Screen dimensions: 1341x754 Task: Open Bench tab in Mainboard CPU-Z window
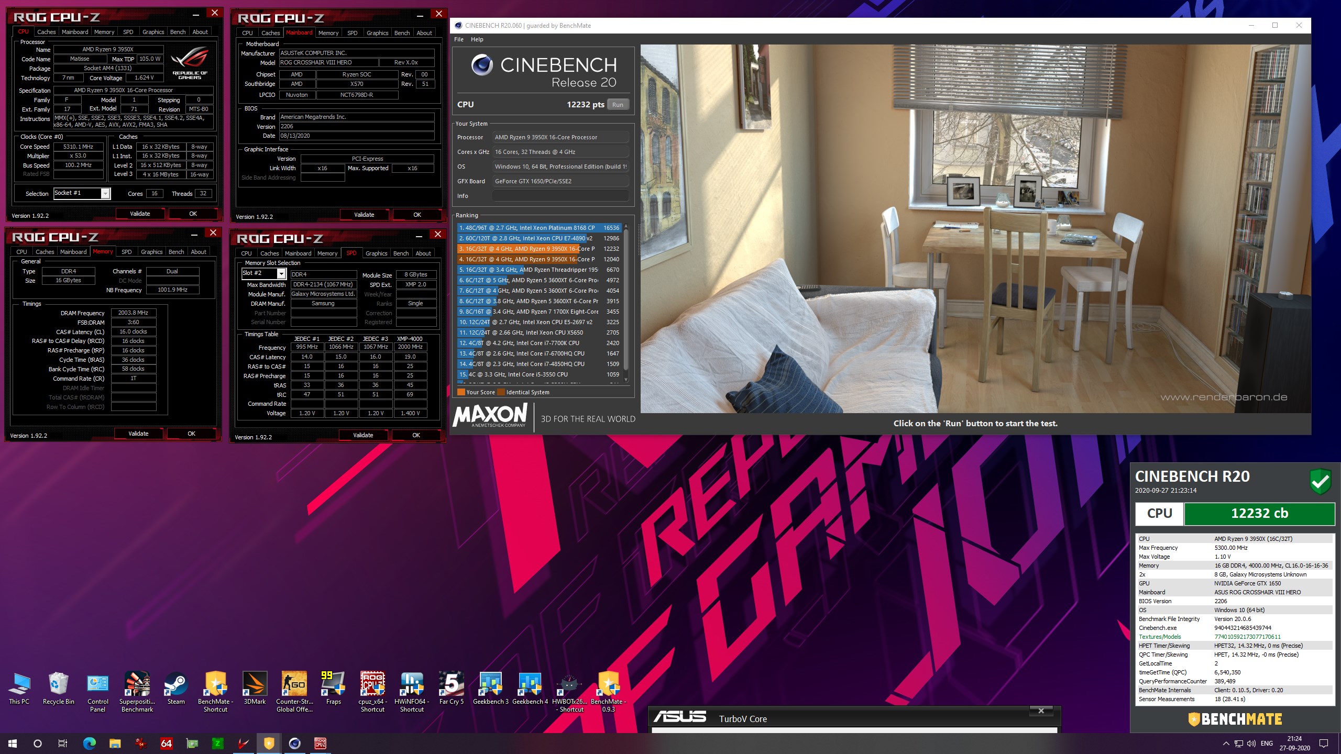402,33
